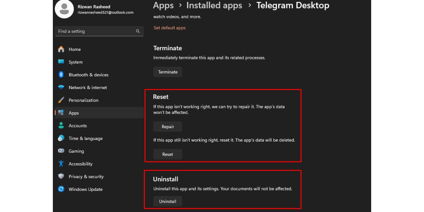Viewport: 424px width, 212px height.
Task: Focus the Find a setting search box
Action: point(99,31)
